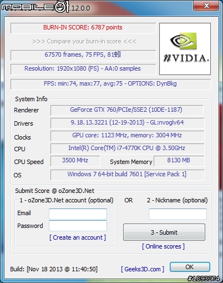Click the Renderer label
223x283 pixels.
(27, 110)
